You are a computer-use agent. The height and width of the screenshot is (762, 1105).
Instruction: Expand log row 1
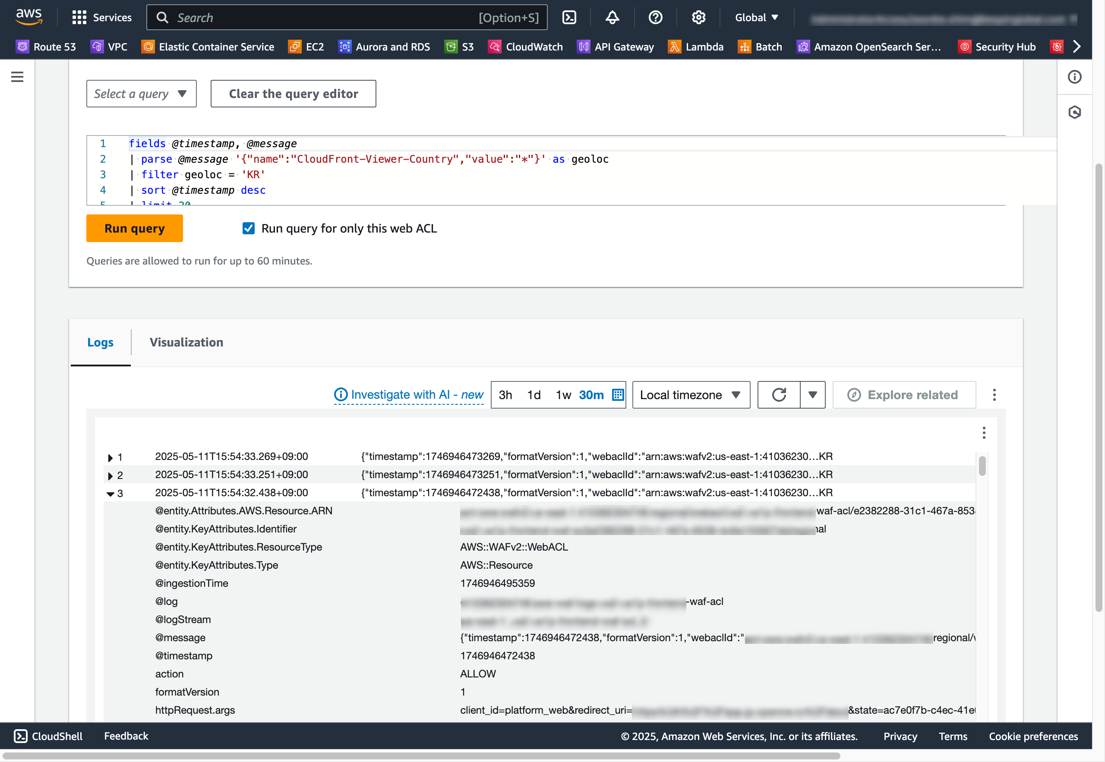(110, 458)
